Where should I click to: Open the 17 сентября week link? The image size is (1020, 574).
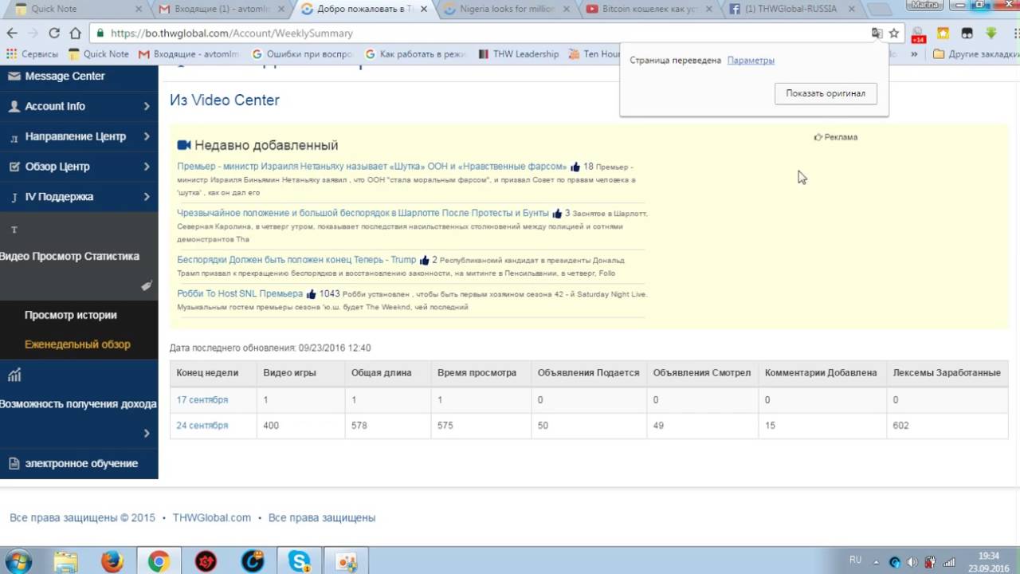pyautogui.click(x=202, y=399)
